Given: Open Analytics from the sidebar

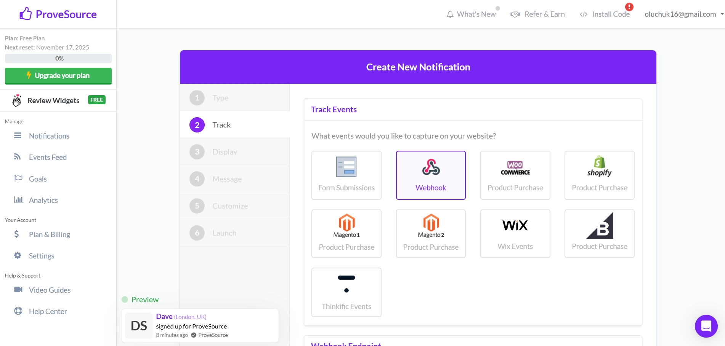Looking at the screenshot, I should (43, 200).
